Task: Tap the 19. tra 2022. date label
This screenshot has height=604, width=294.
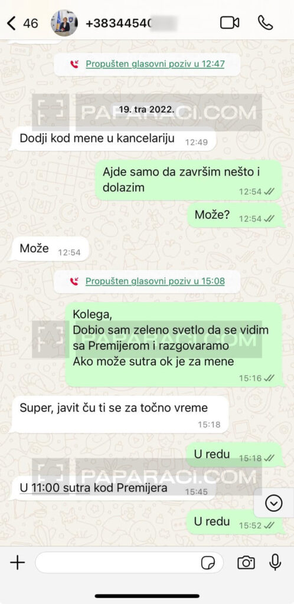Action: coord(146,109)
